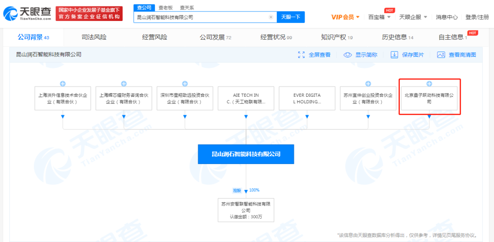Open 苏州宜仲创业投资合伙企业 shareholder node
Viewport: 494px width, 242px height.
(x=368, y=98)
